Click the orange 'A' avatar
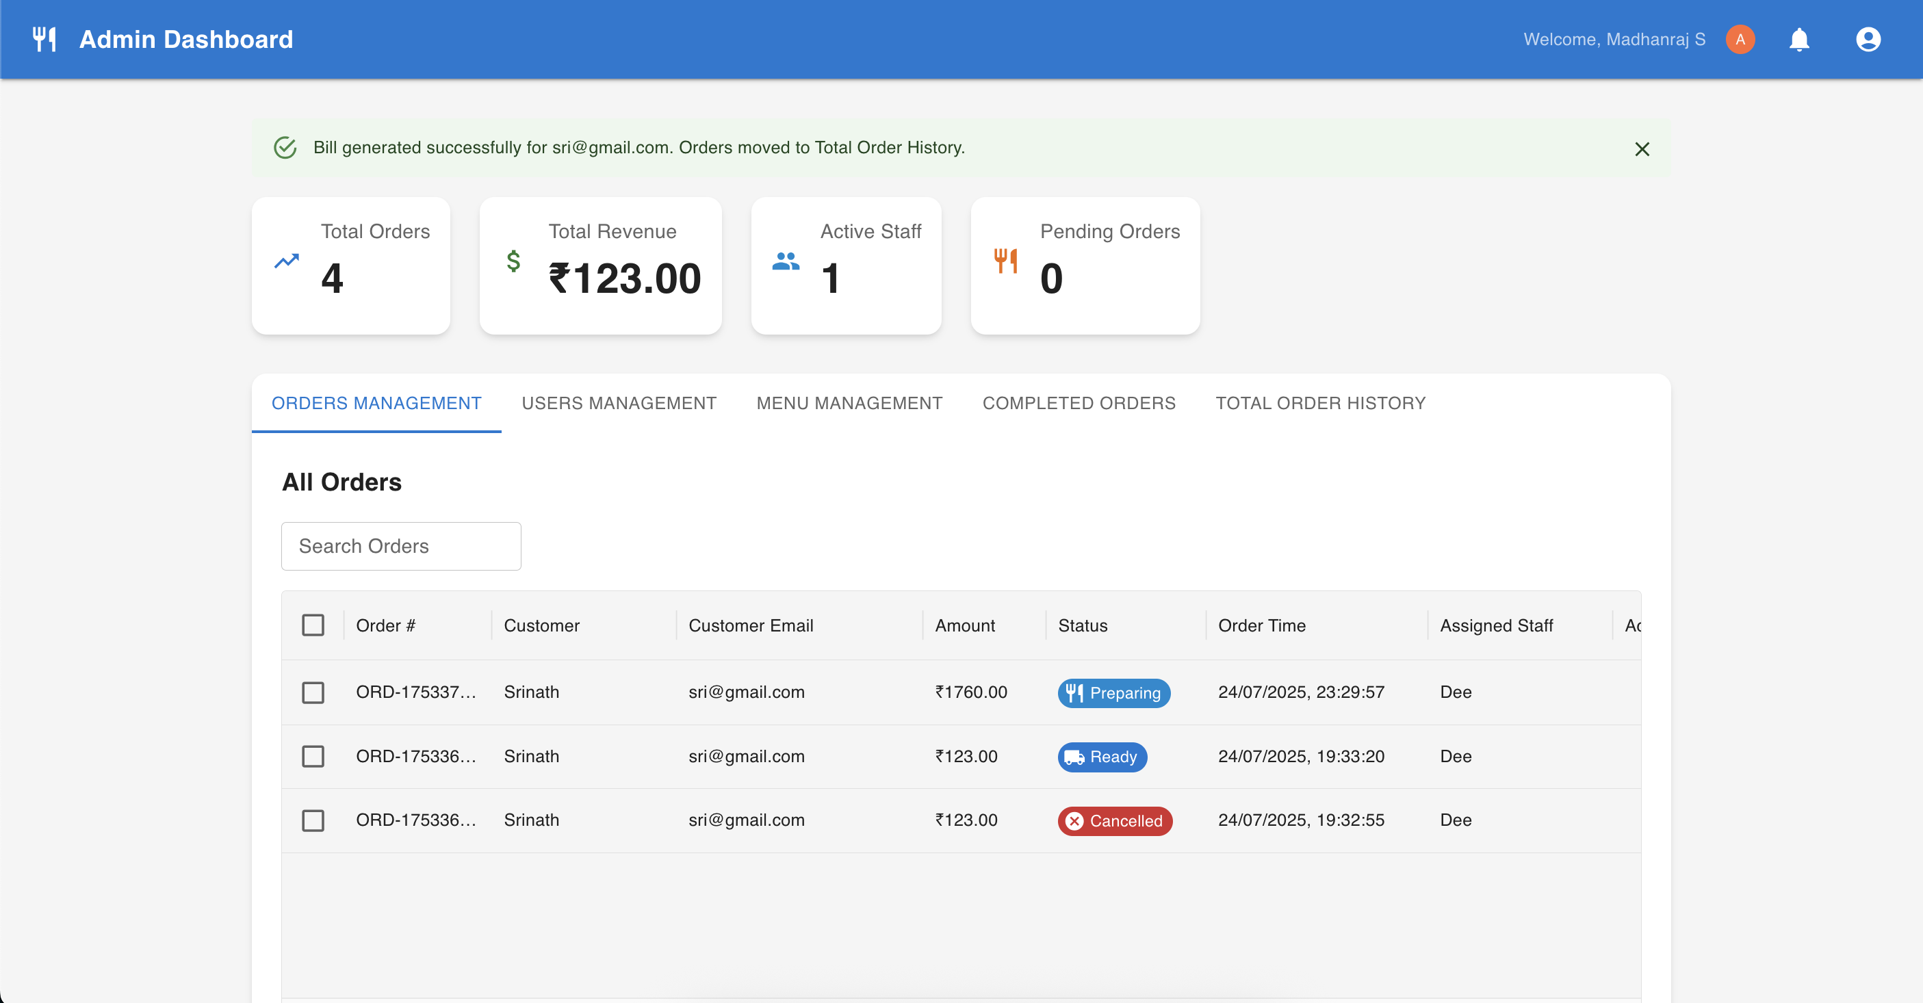The height and width of the screenshot is (1003, 1923). [1740, 40]
